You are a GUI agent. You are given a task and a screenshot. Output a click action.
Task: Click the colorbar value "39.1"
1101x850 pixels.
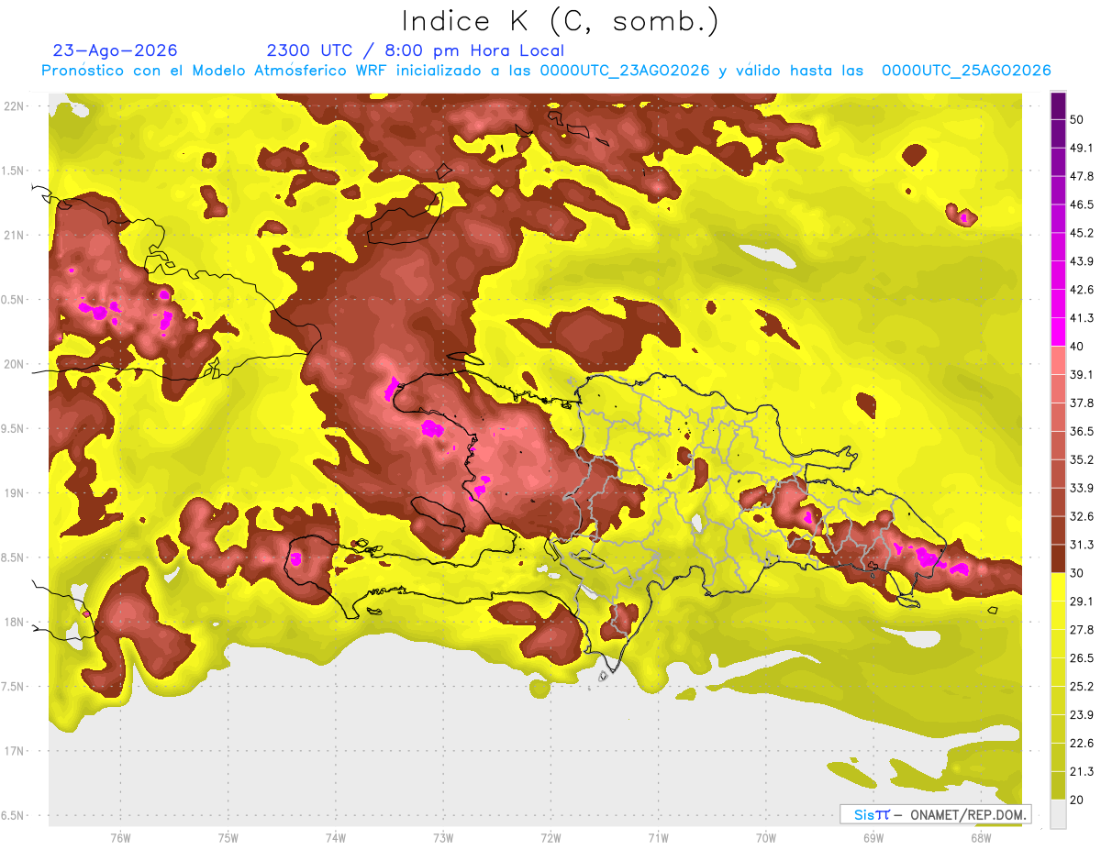tap(1083, 375)
